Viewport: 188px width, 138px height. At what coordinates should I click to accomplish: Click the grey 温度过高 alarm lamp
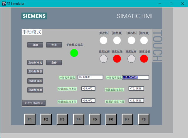coord(103,59)
